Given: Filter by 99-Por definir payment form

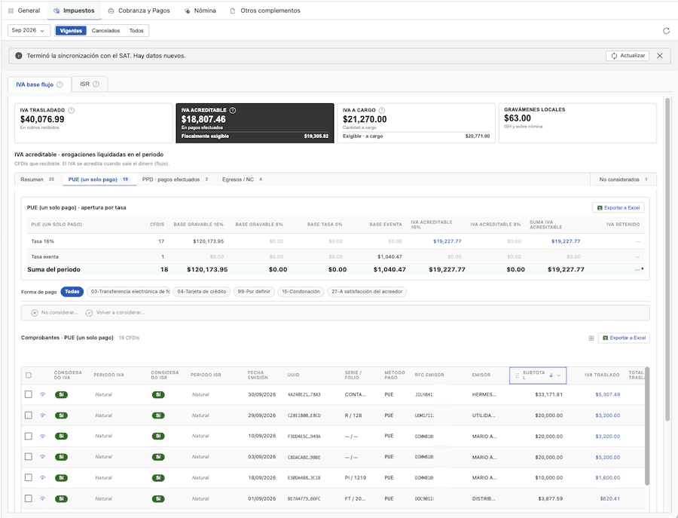Looking at the screenshot, I should click(x=254, y=292).
